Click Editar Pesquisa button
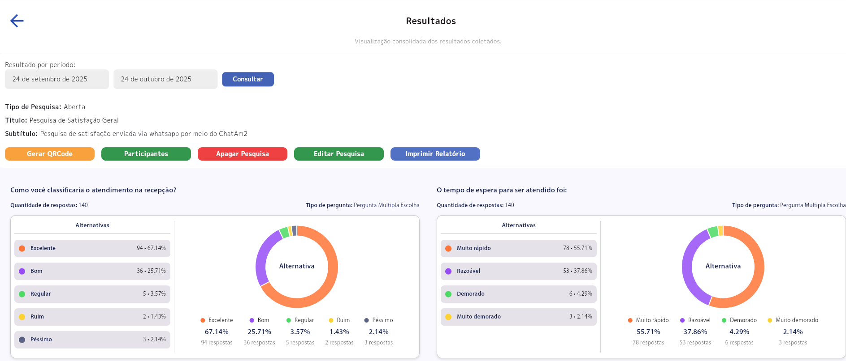 pos(339,154)
